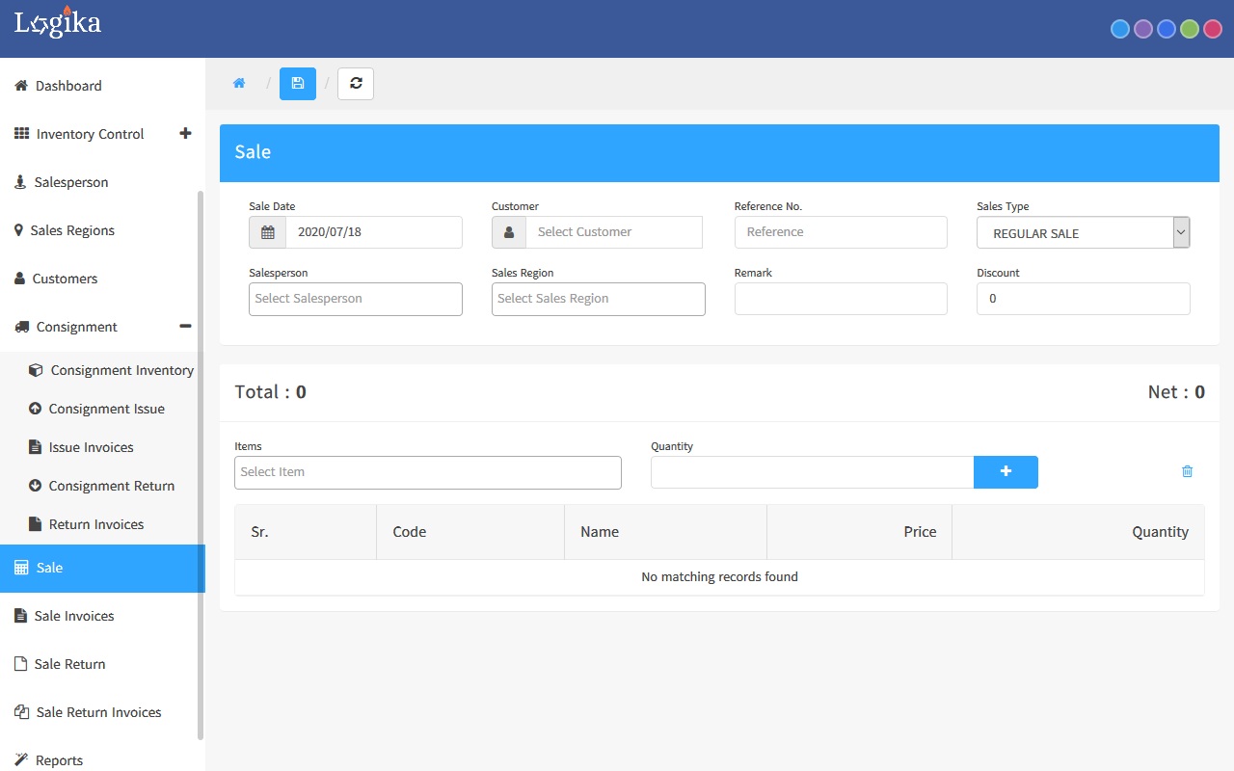Click the refresh icon button
Screen dimensions: 1234x771
(x=356, y=84)
